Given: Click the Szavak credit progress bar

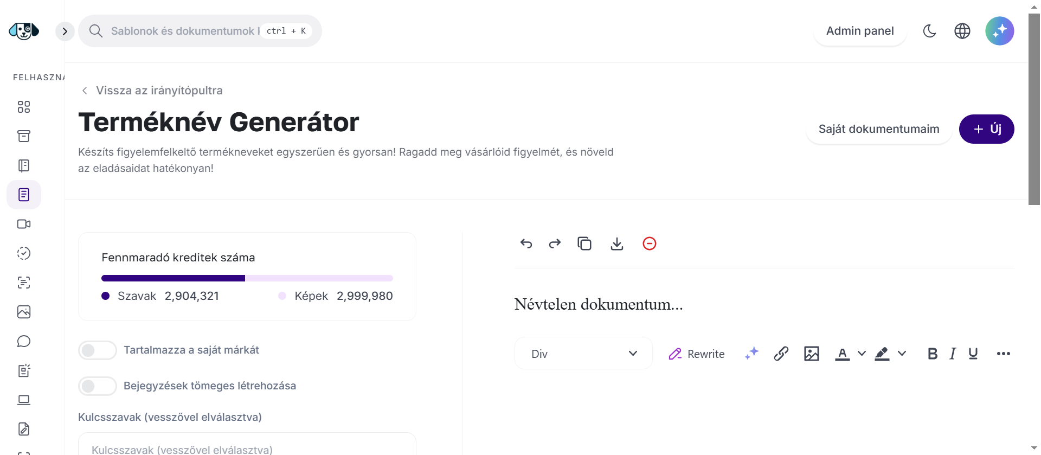Looking at the screenshot, I should tap(172, 278).
